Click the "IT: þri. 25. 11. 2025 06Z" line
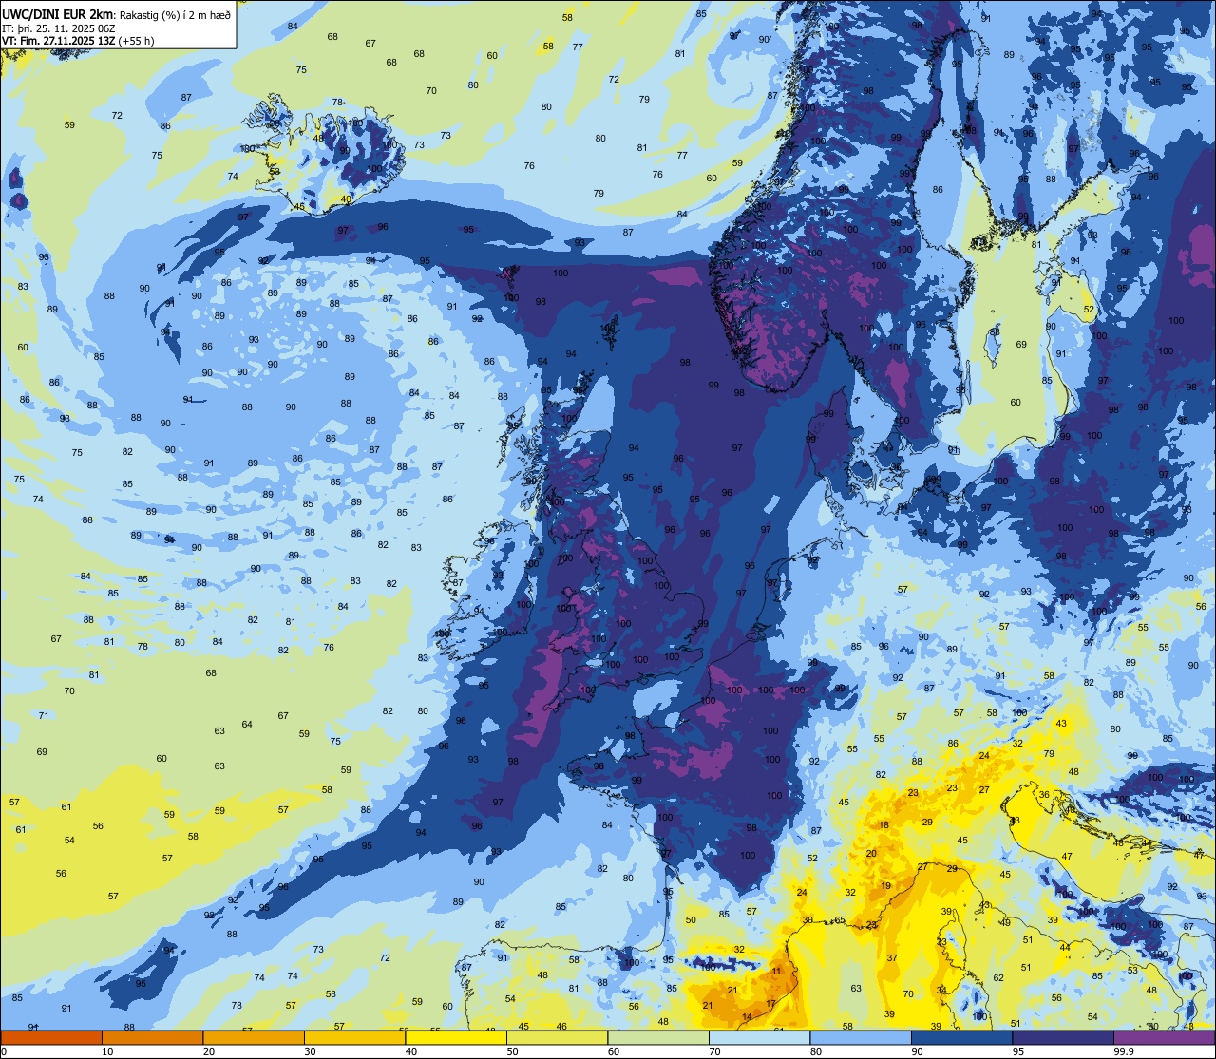 point(59,28)
